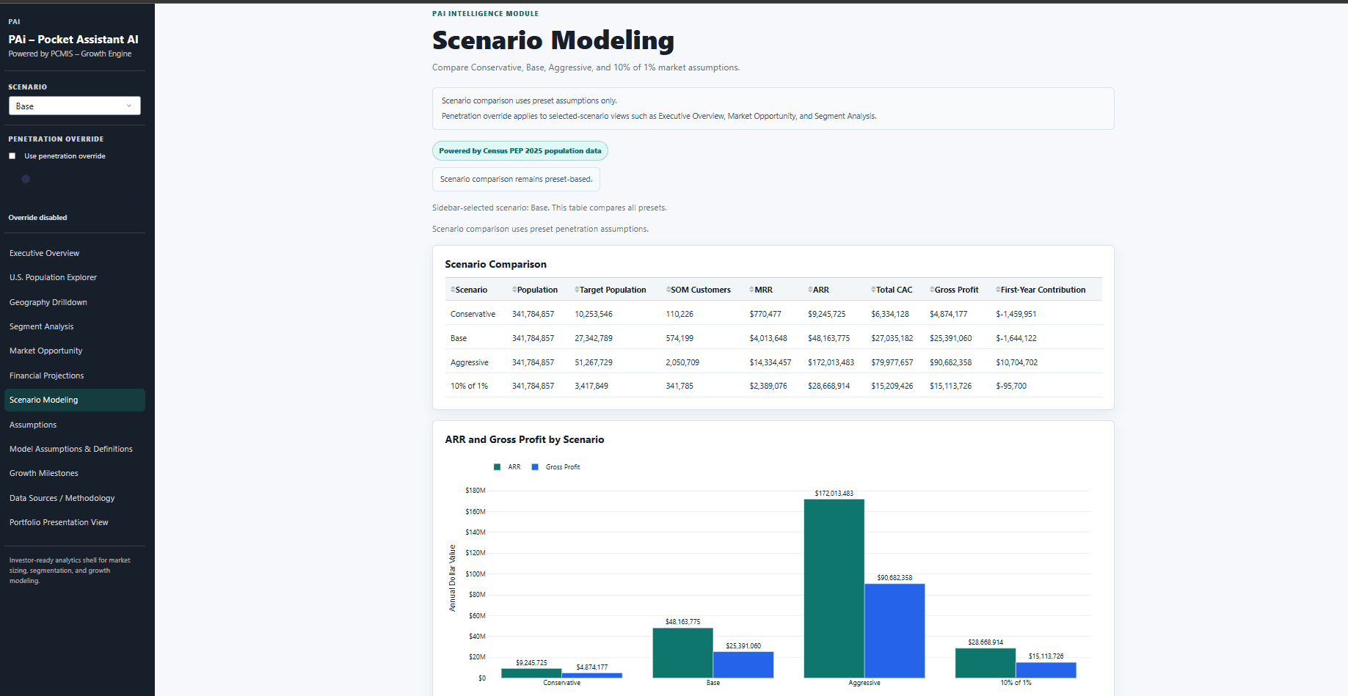Sort by Total CAC column
Image resolution: width=1348 pixels, height=696 pixels.
[892, 290]
